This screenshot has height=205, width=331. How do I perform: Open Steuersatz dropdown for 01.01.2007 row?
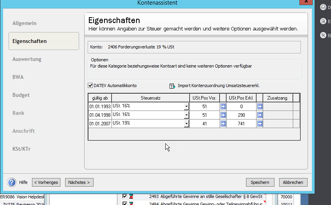[x=186, y=123]
